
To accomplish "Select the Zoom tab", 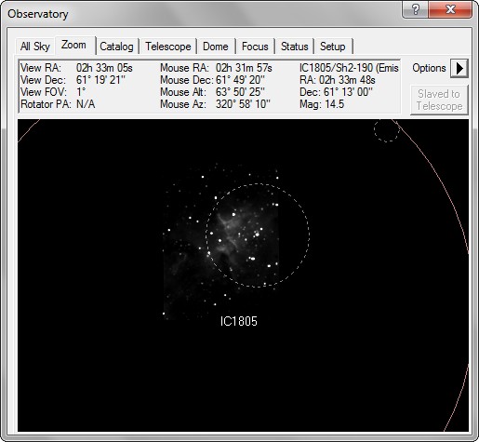I will point(73,46).
